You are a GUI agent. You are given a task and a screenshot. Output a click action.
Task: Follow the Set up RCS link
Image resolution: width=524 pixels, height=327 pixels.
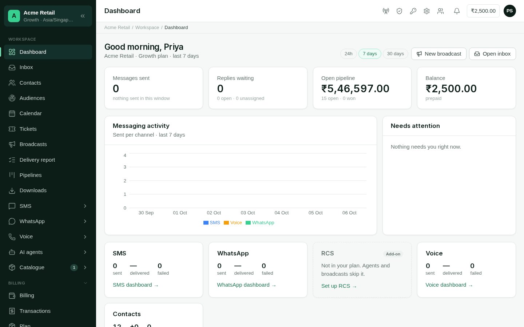pyautogui.click(x=339, y=286)
